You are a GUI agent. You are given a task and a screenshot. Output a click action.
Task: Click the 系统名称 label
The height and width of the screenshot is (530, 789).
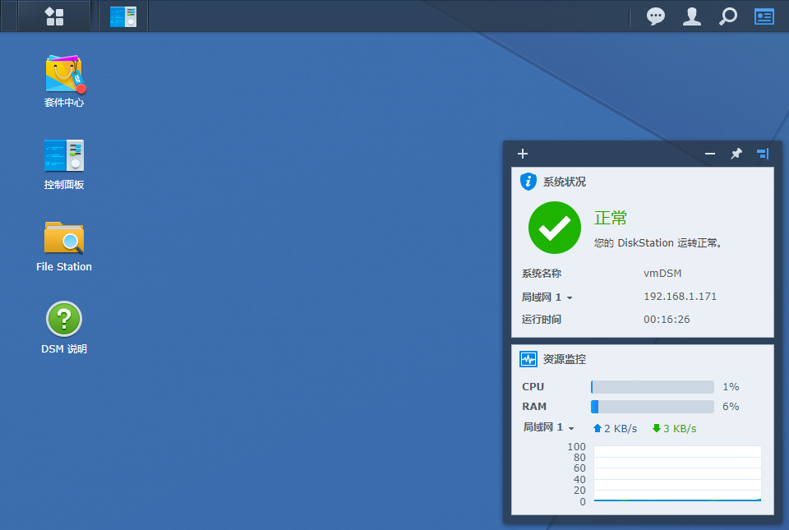tap(542, 274)
